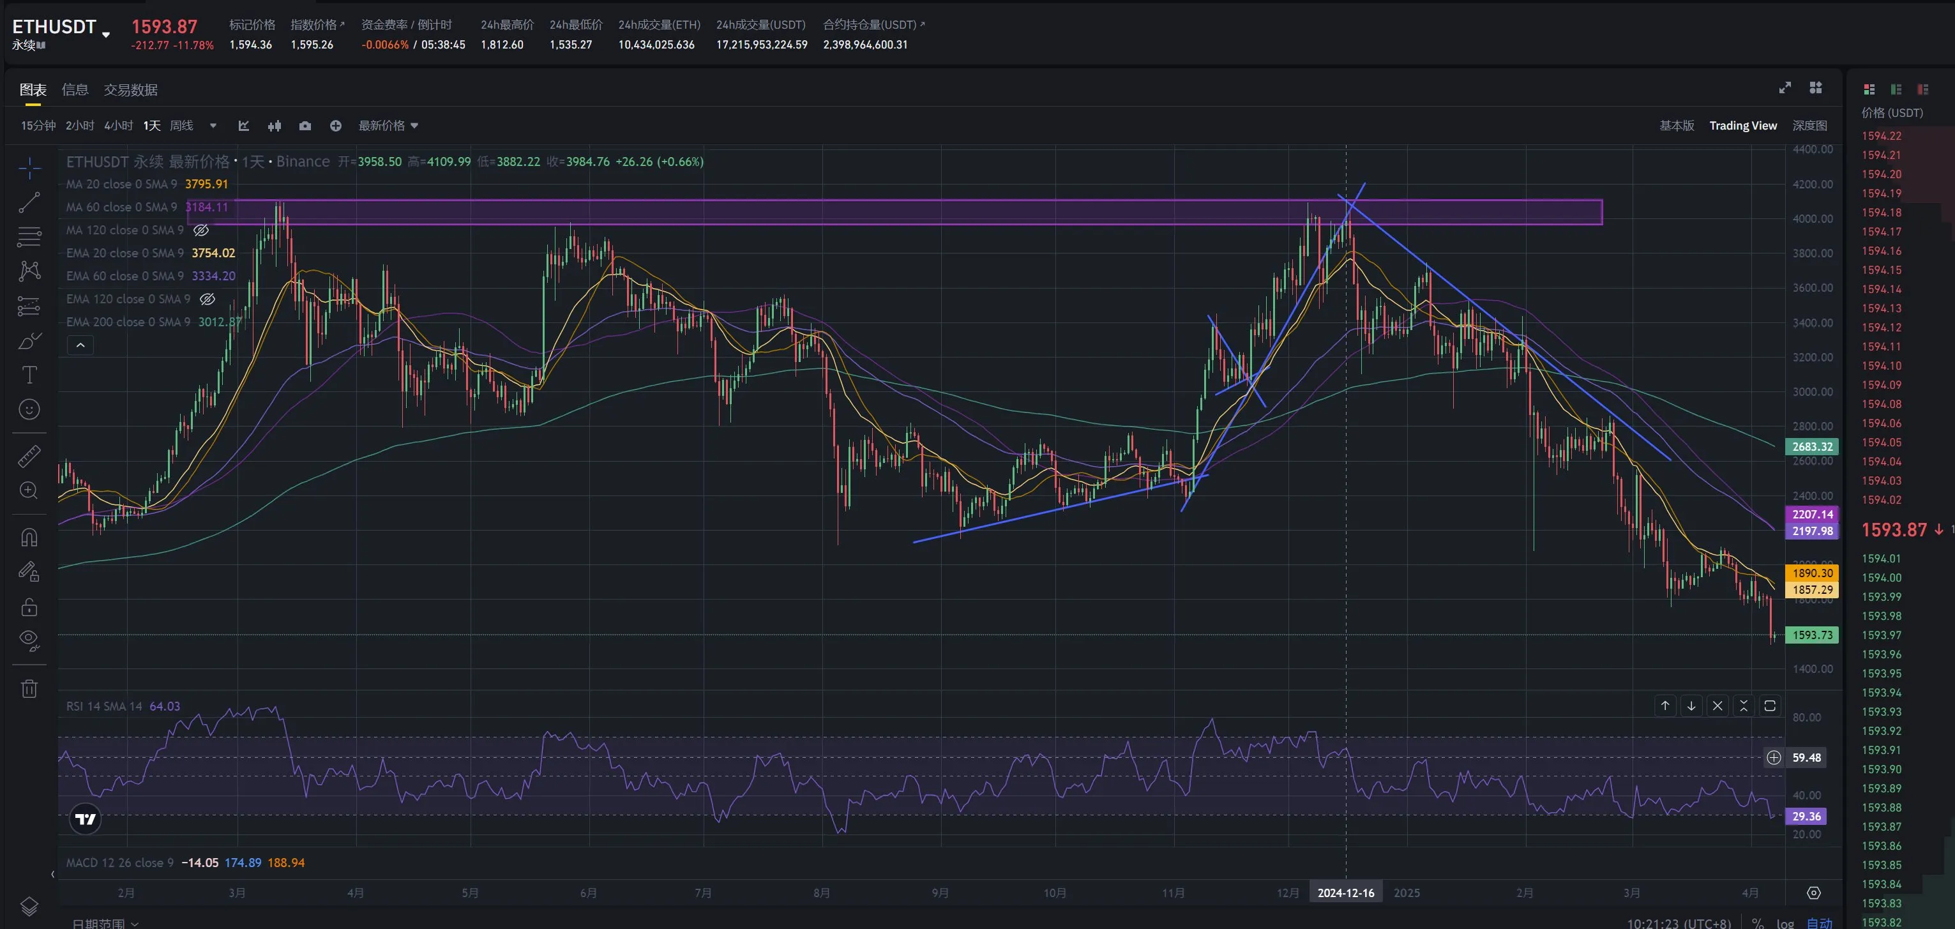
Task: Expand the more time intervals dropdown
Action: coord(213,126)
